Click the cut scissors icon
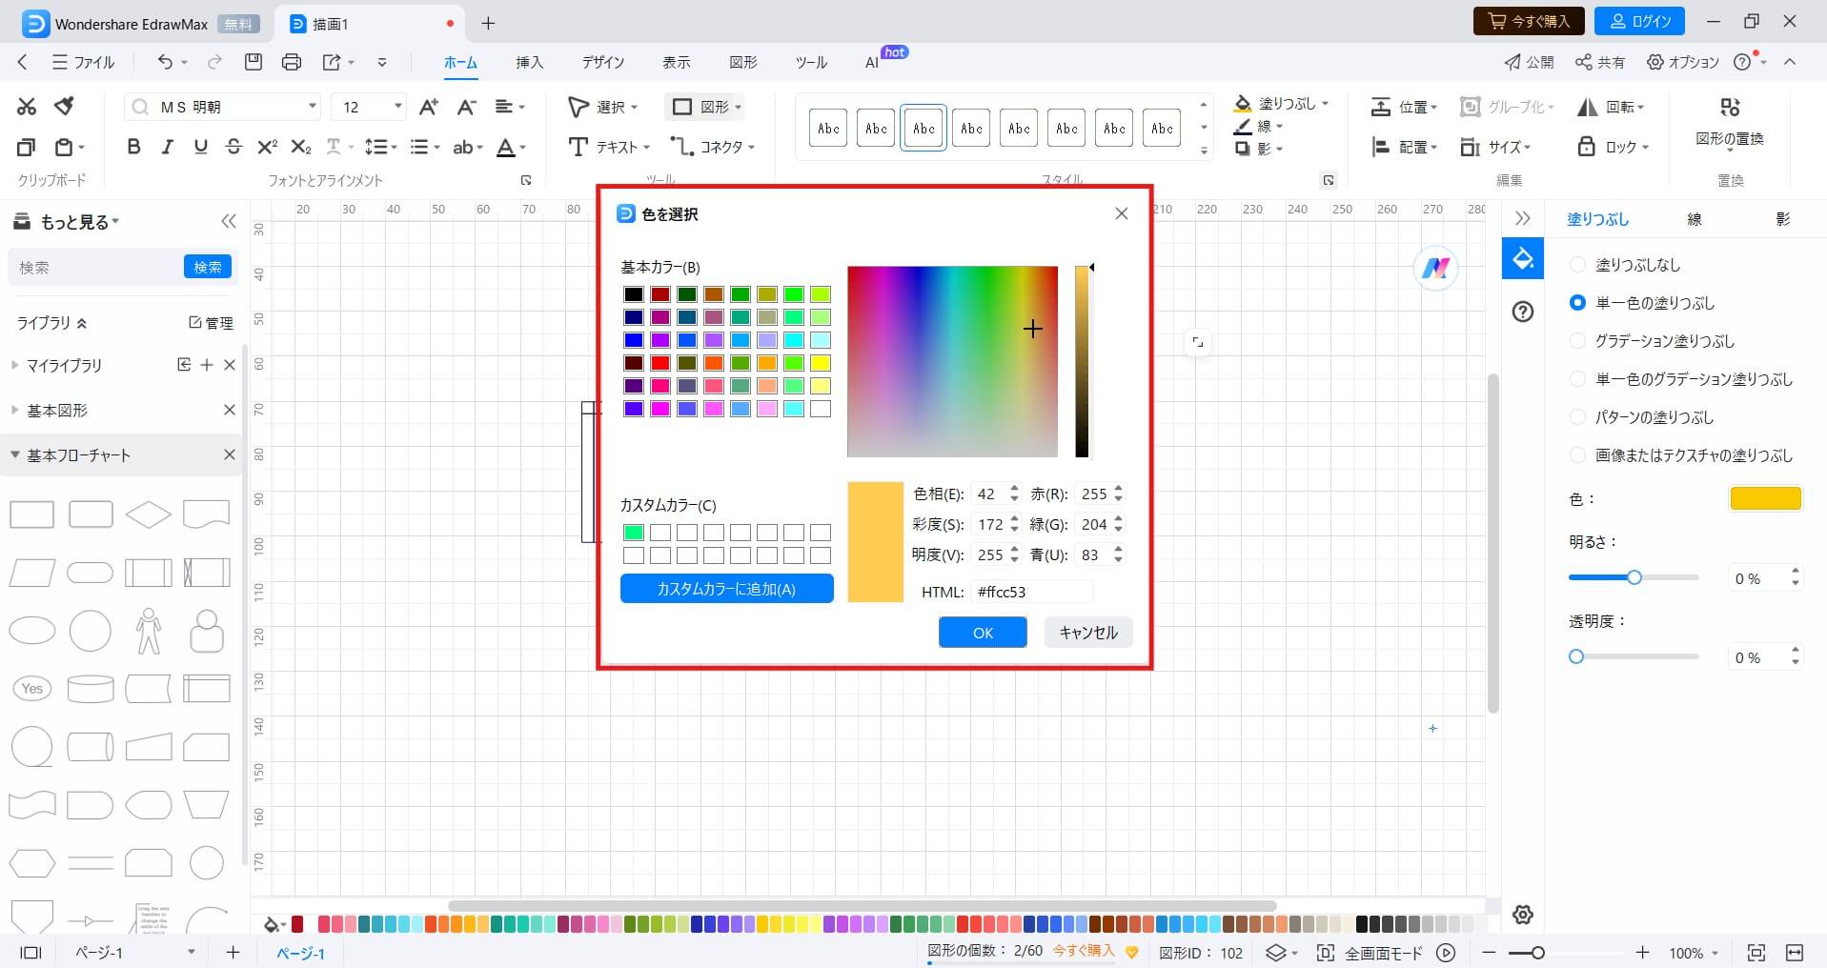The image size is (1827, 968). [x=27, y=107]
